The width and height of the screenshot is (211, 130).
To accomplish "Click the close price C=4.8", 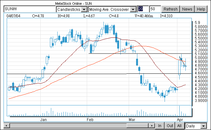I will (x=114, y=16).
